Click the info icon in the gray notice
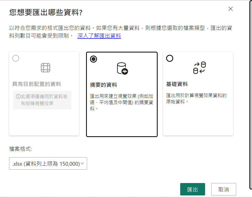Image resolution: width=252 pixels, height=197 pixels. [x=18, y=96]
